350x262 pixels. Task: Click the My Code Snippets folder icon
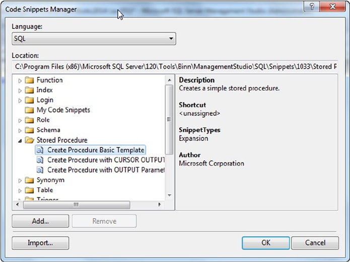click(29, 110)
